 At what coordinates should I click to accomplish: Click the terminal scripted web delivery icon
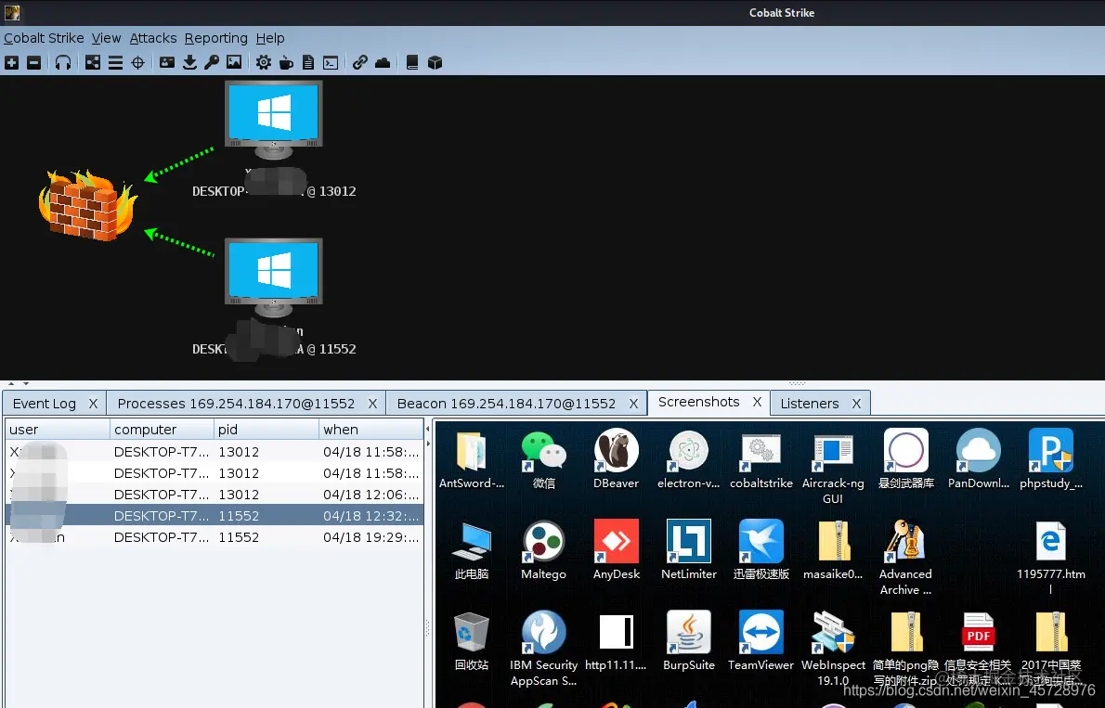pos(331,63)
